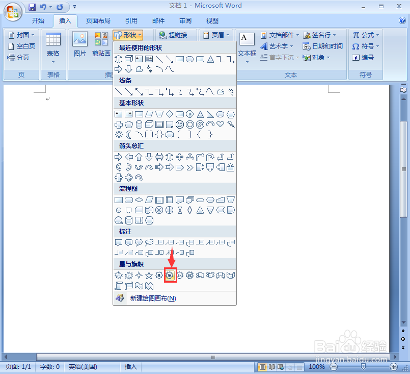Viewport: 410px width, 374px height.
Task: Toggle the Insert/Overtype mode indicator
Action: click(131, 367)
